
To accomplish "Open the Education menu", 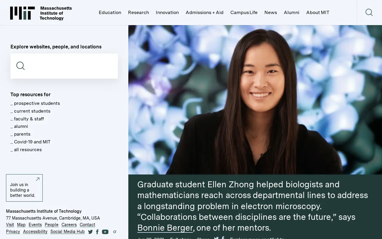I will tap(110, 13).
